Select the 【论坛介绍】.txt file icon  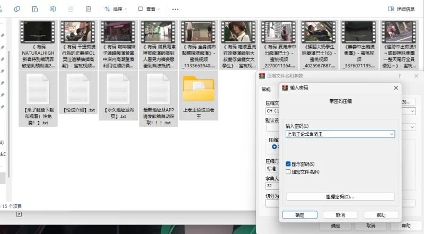(x=78, y=89)
